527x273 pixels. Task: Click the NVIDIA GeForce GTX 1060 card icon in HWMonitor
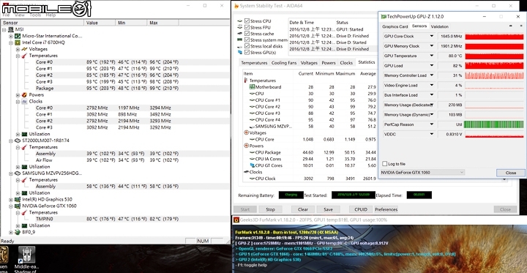[x=17, y=206]
